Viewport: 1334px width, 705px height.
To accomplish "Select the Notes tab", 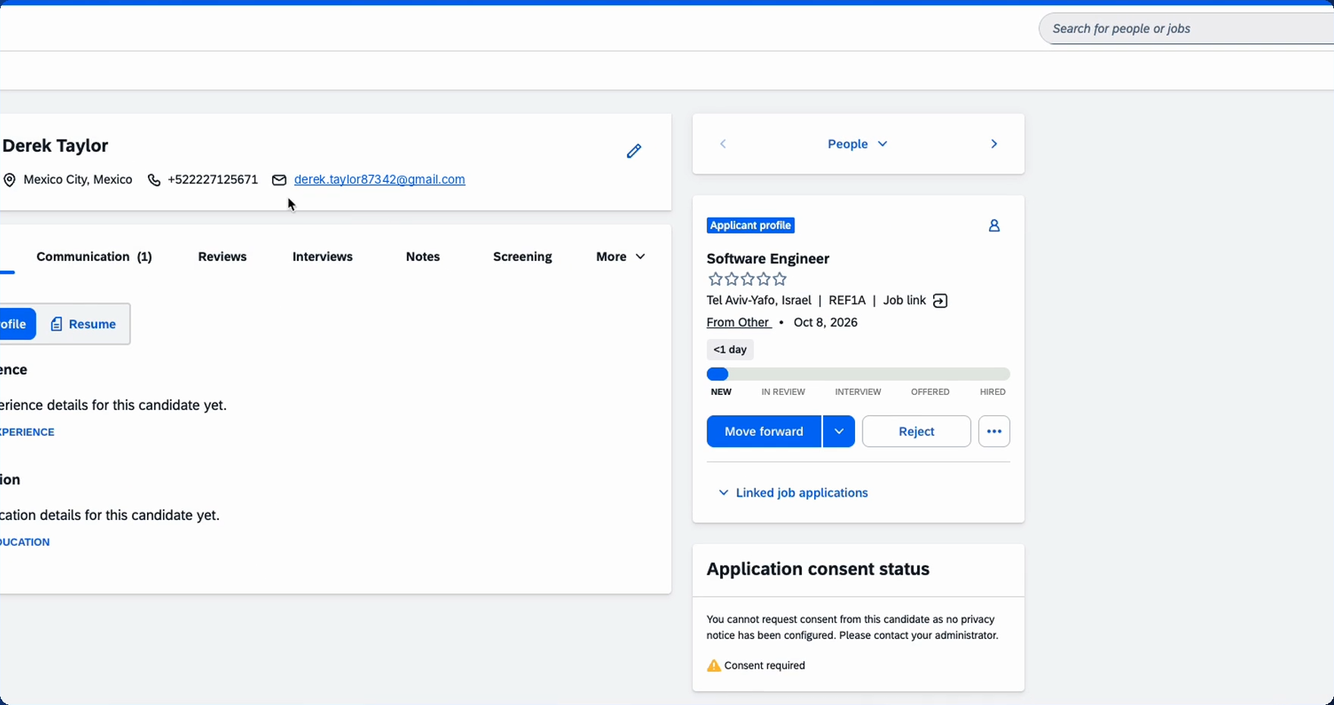I will pyautogui.click(x=423, y=257).
